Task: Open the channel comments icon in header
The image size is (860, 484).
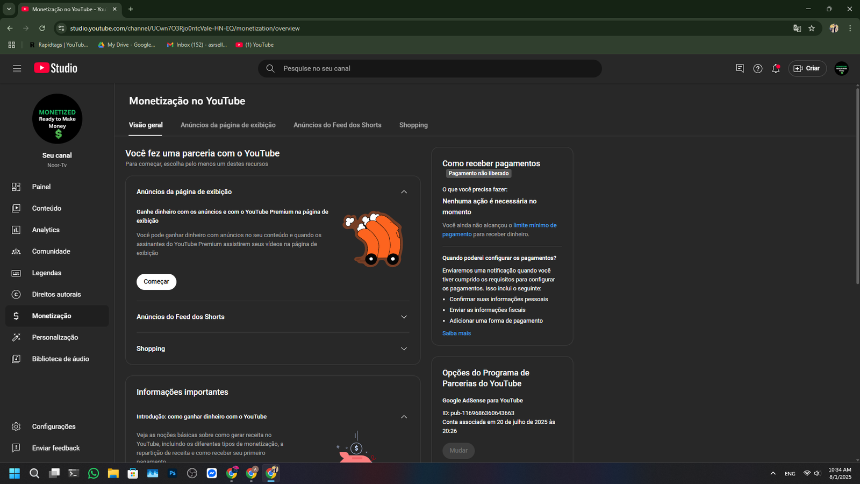Action: click(x=740, y=68)
